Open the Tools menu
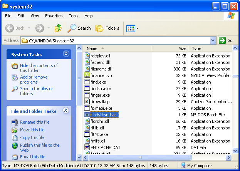 tap(74, 16)
